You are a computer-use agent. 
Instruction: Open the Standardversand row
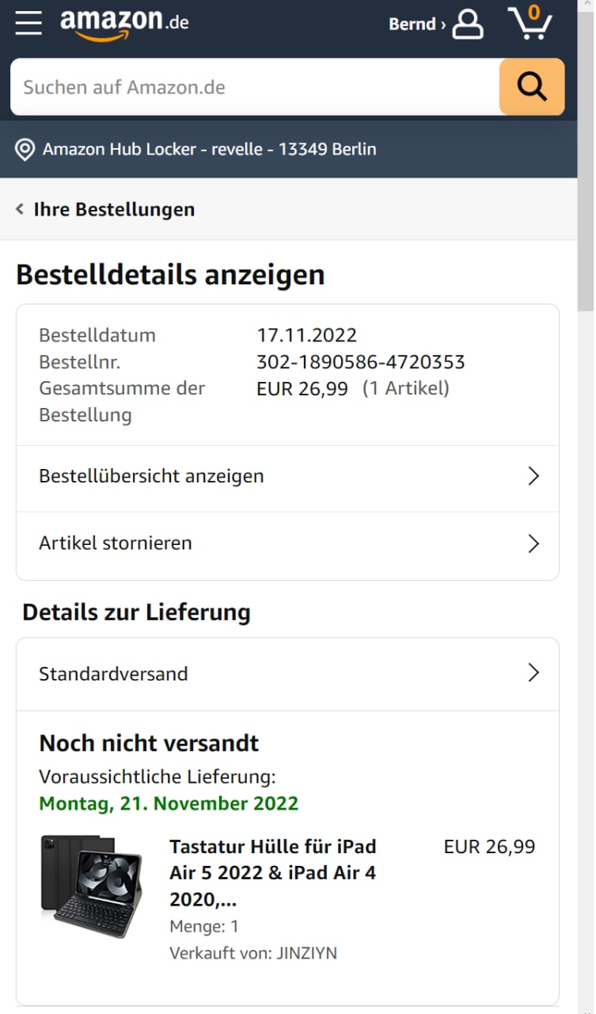pyautogui.click(x=113, y=674)
